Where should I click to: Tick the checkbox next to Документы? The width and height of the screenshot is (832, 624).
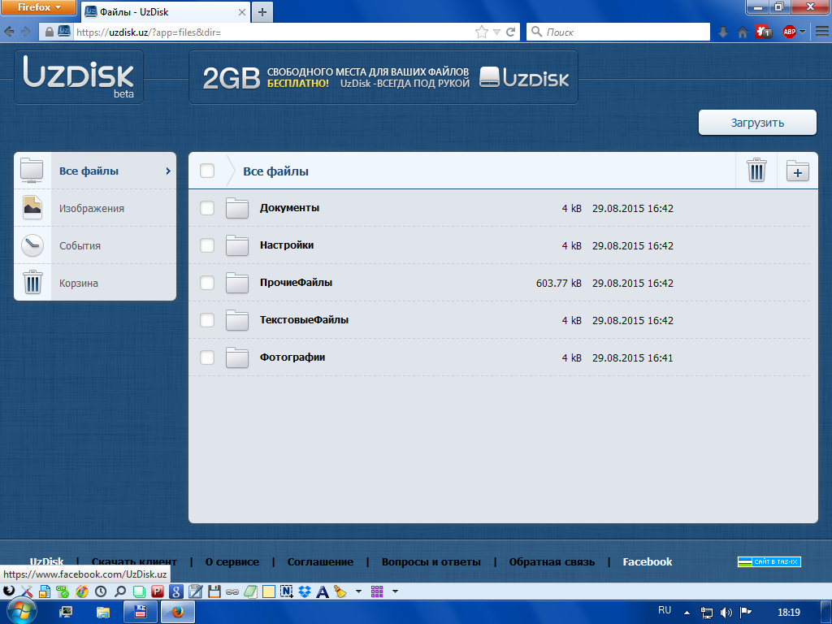pos(207,208)
